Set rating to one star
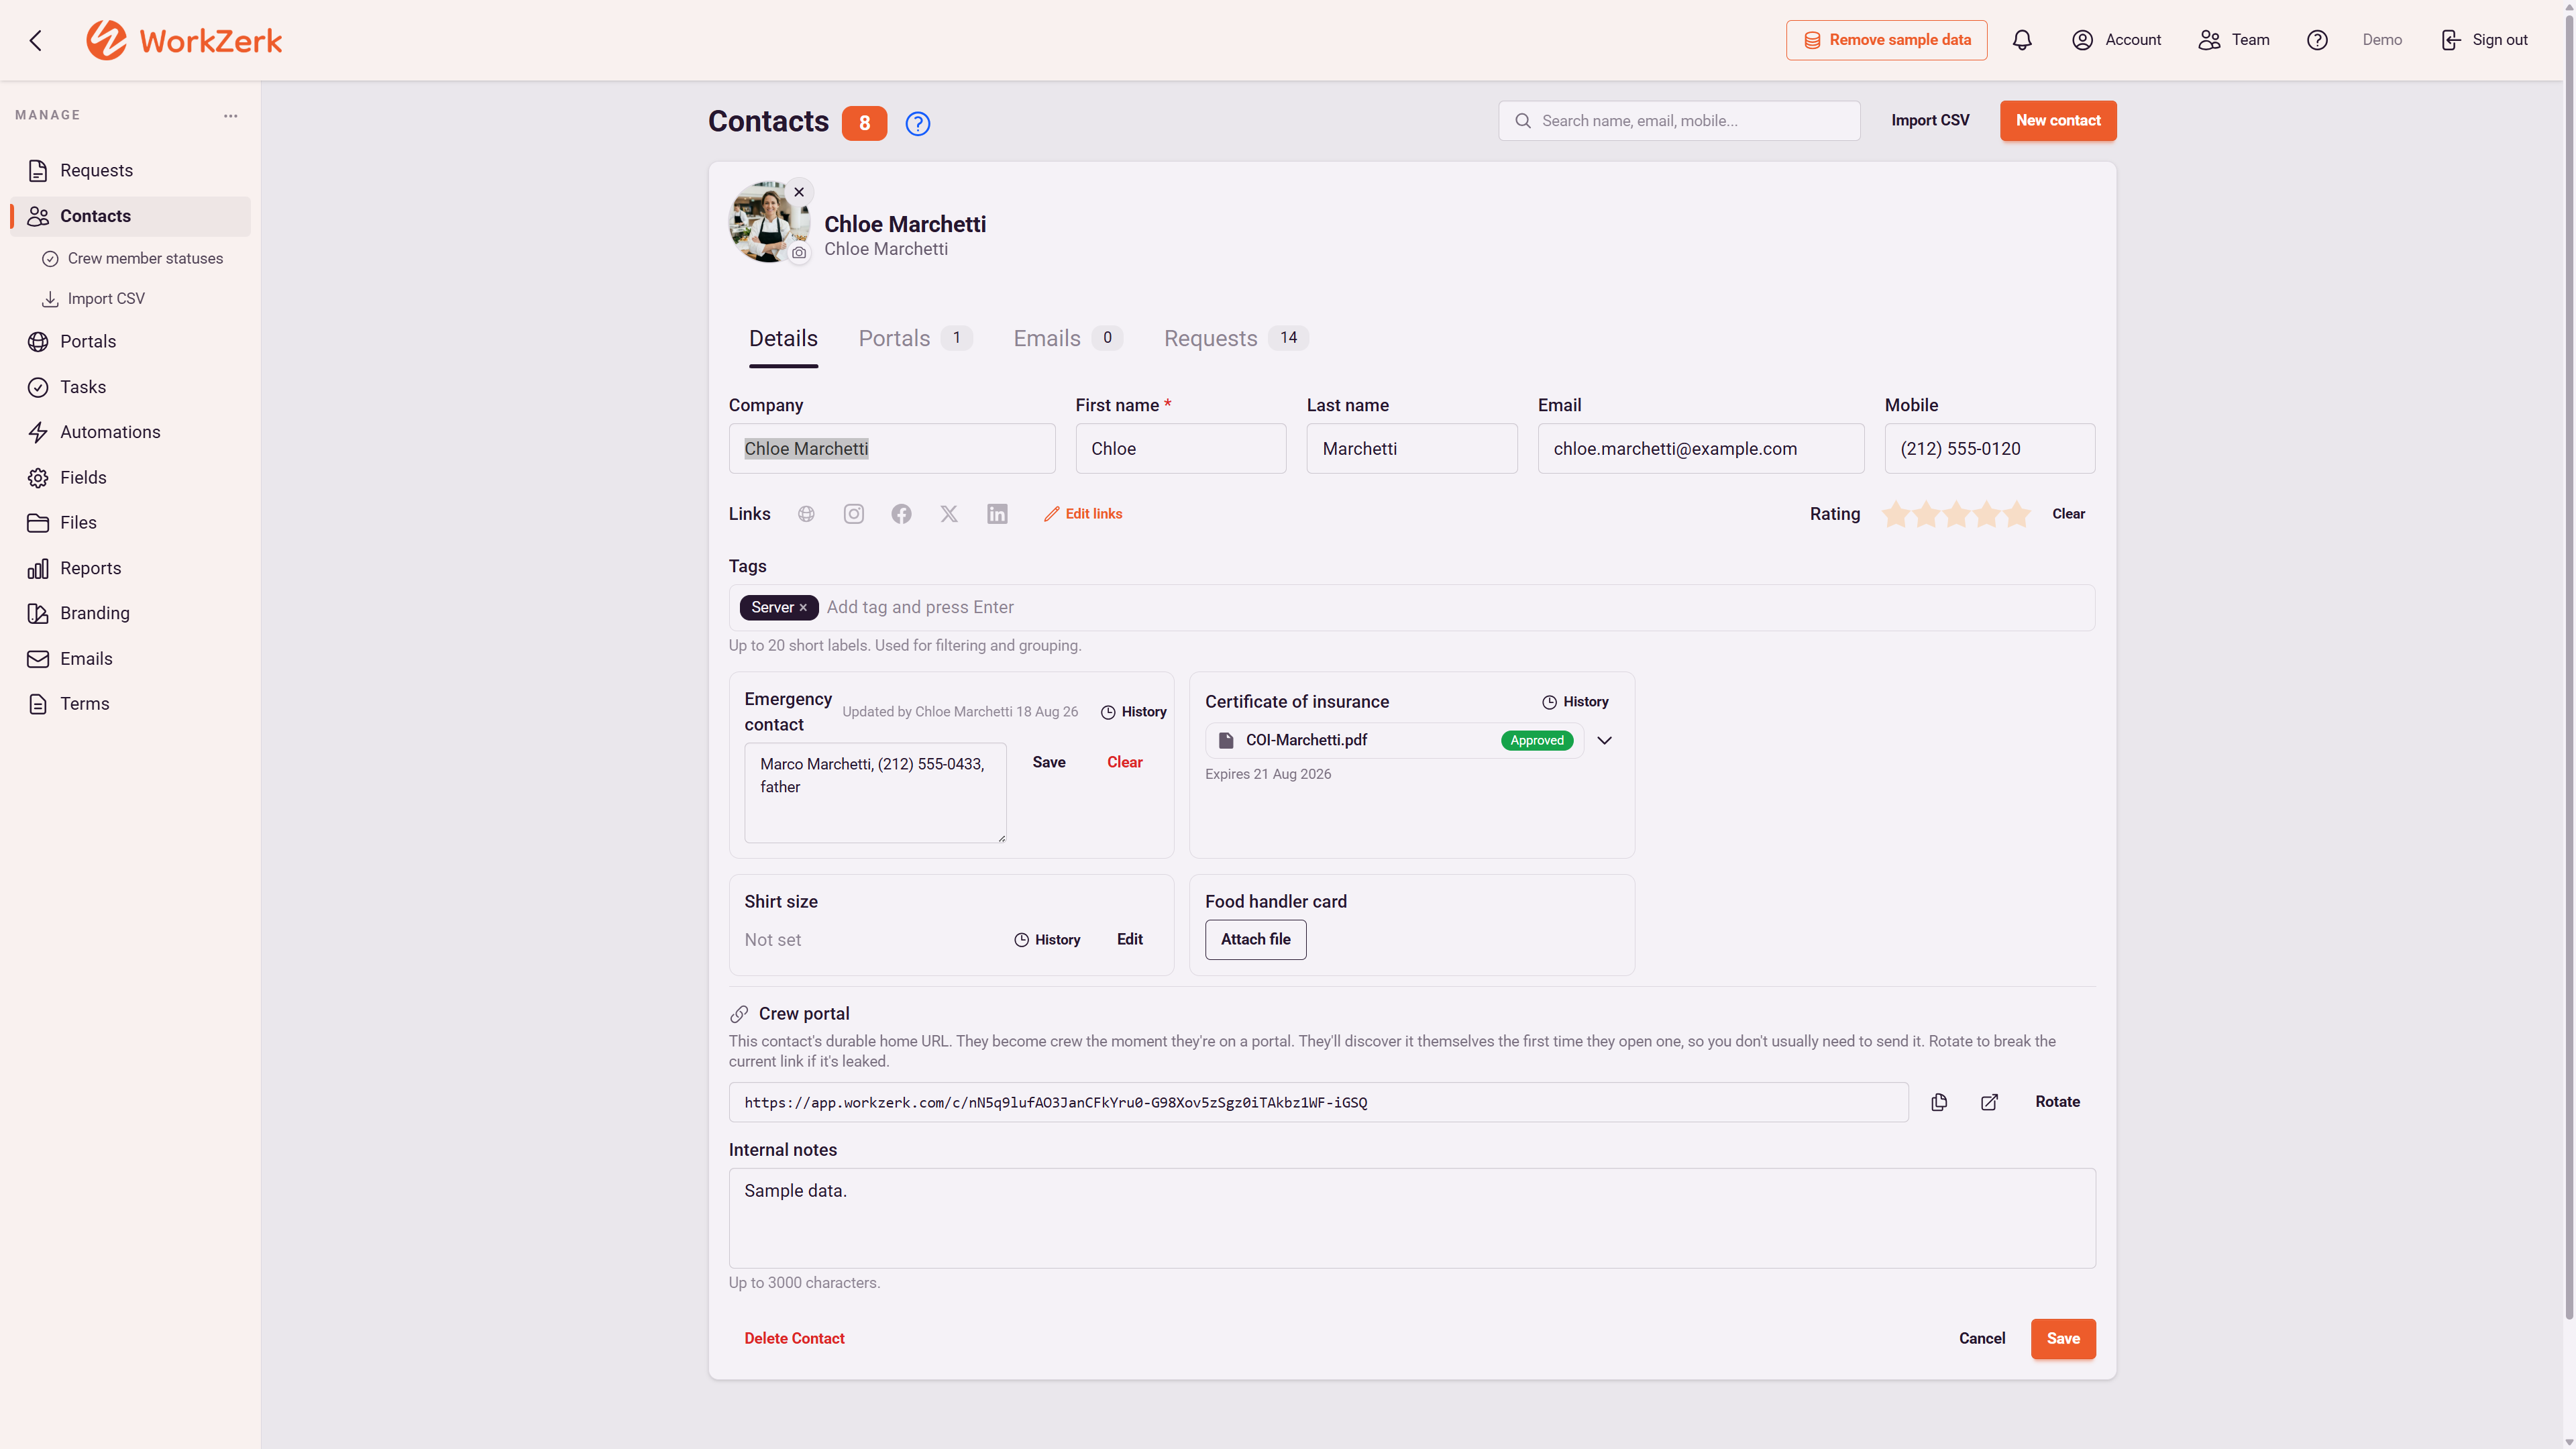 1896,514
